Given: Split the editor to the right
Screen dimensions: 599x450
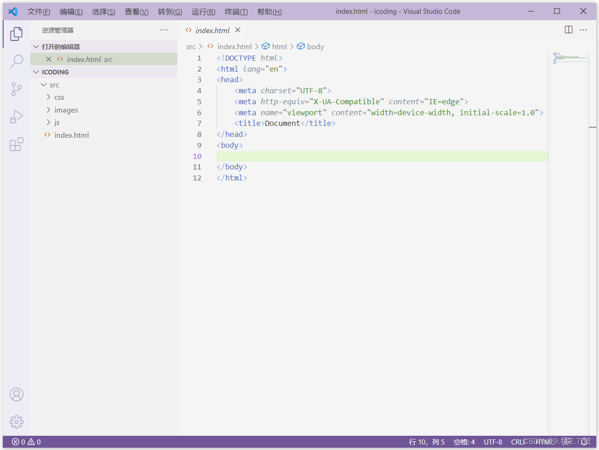Looking at the screenshot, I should pyautogui.click(x=569, y=30).
